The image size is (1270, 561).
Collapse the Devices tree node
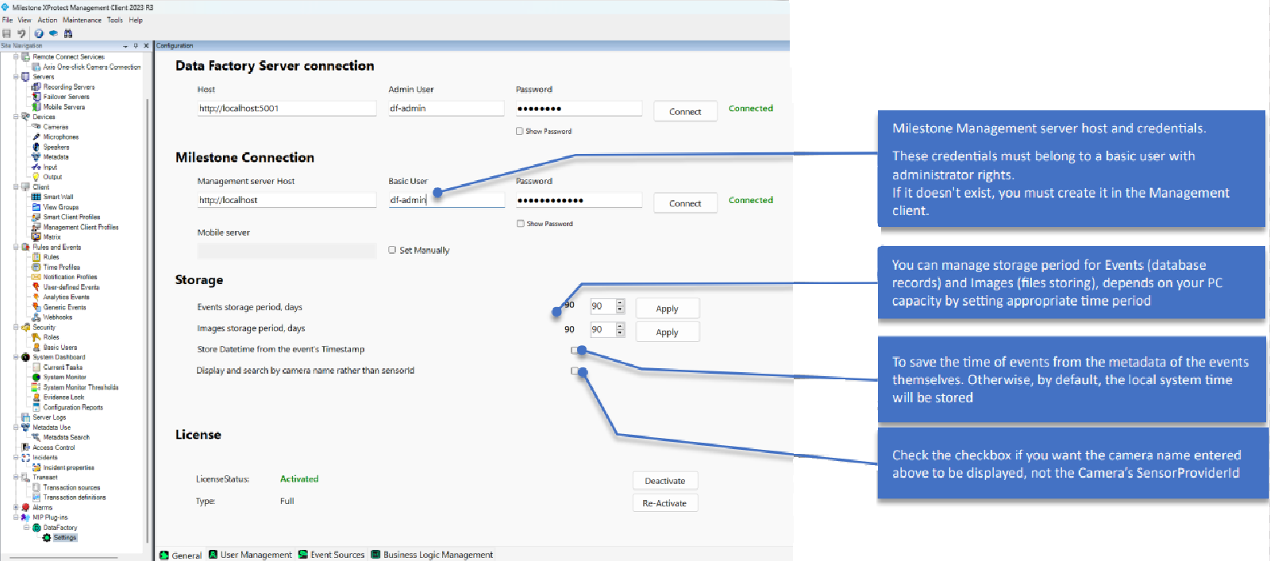16,117
